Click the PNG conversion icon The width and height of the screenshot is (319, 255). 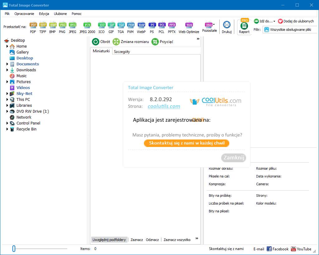coord(62,27)
